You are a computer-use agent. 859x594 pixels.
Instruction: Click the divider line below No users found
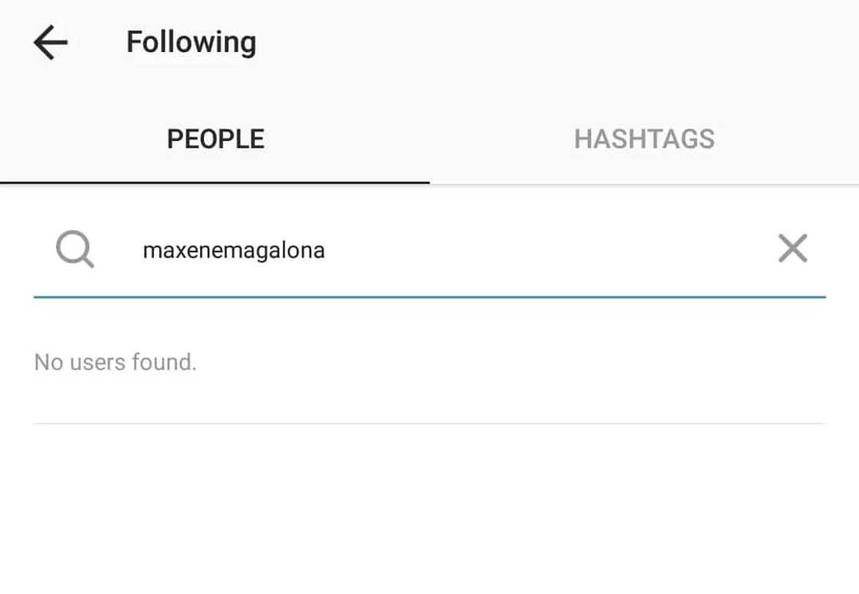[429, 423]
